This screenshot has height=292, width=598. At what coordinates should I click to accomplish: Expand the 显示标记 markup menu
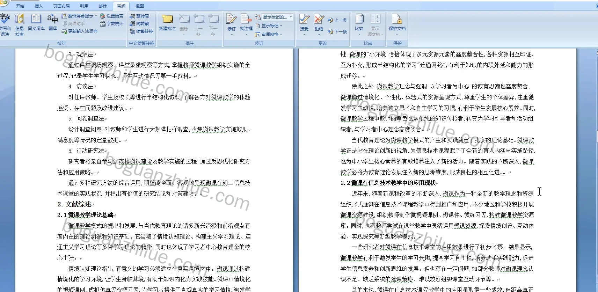click(269, 26)
